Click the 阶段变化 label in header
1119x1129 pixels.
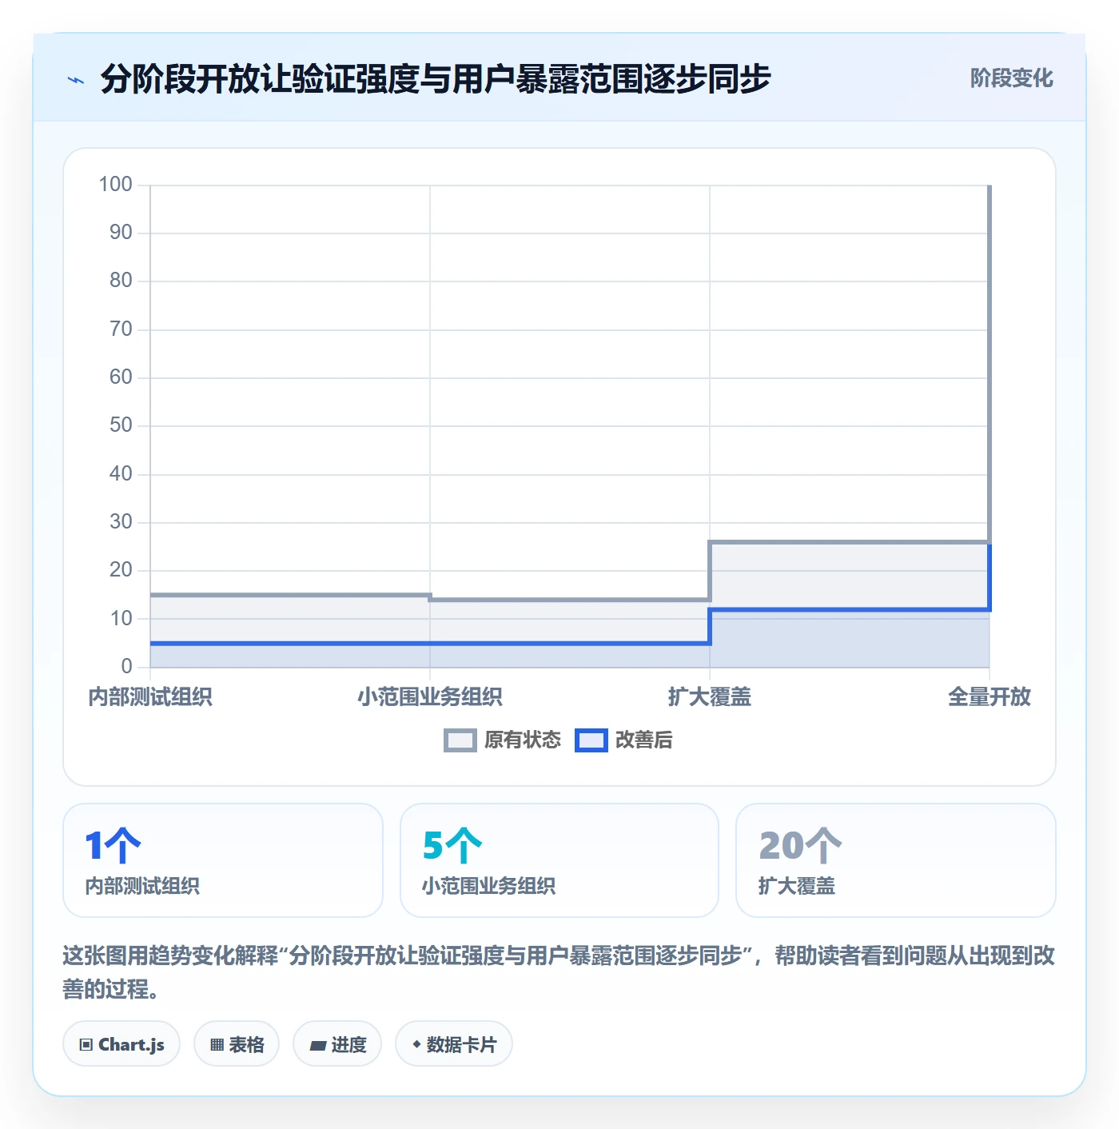coord(1011,78)
